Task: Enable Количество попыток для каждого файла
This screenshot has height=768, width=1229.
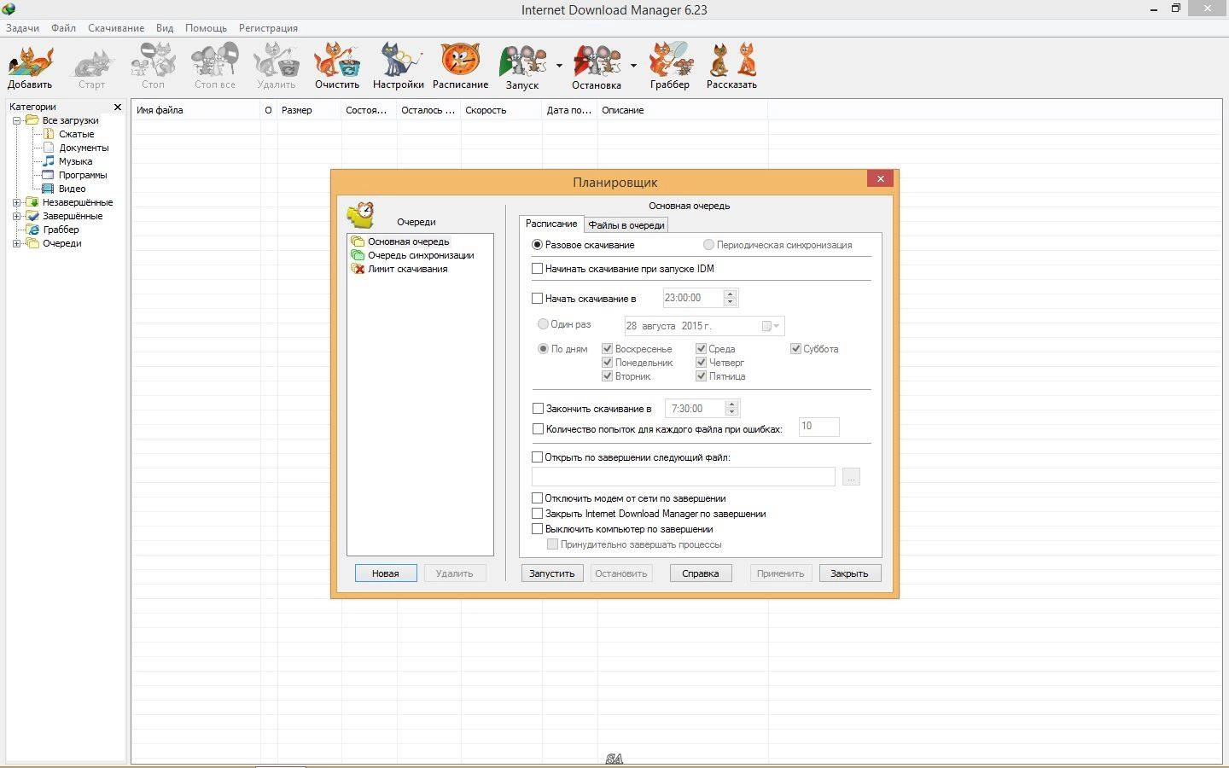Action: coord(538,429)
